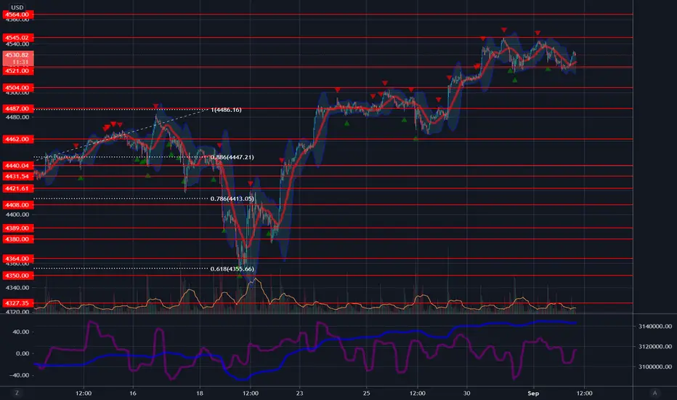The image size is (677, 400).
Task: Select the 4380.00 price level label
Action: (17, 239)
